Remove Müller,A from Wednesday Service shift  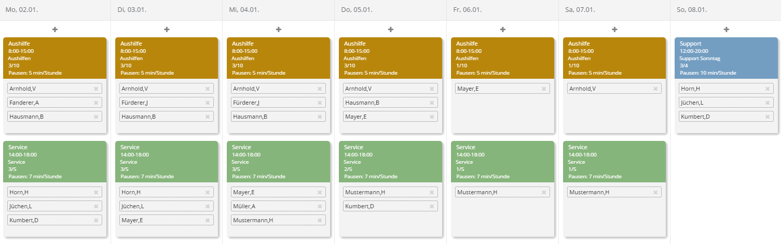tap(320, 206)
